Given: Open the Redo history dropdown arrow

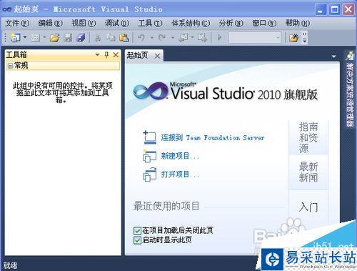Looking at the screenshot, I should point(173,38).
